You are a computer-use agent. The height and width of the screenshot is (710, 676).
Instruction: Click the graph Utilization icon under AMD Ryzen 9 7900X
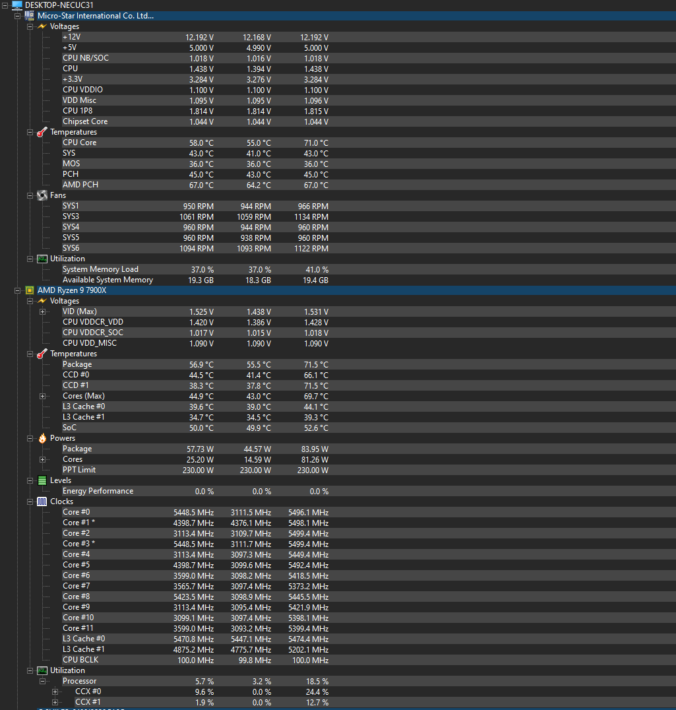tap(42, 670)
